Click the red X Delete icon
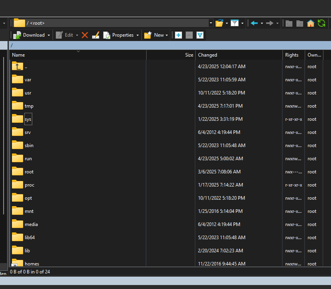The width and height of the screenshot is (331, 289). (85, 35)
